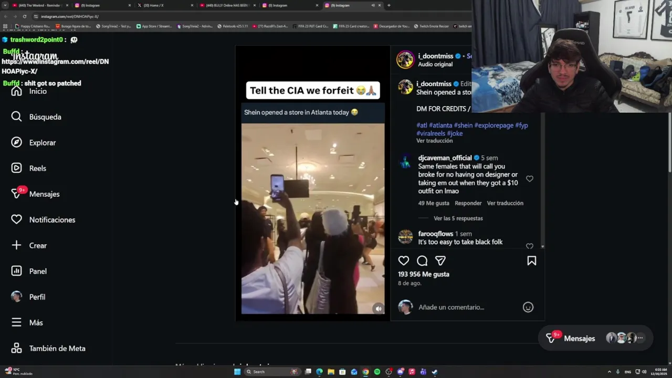Open emoji picker in comment box
This screenshot has width=672, height=378.
point(528,307)
